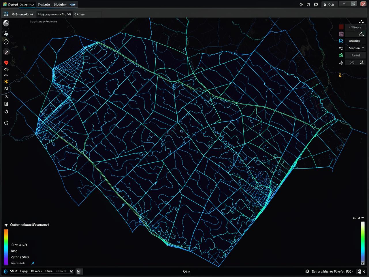Click the lock button in the title bar

(329, 4)
